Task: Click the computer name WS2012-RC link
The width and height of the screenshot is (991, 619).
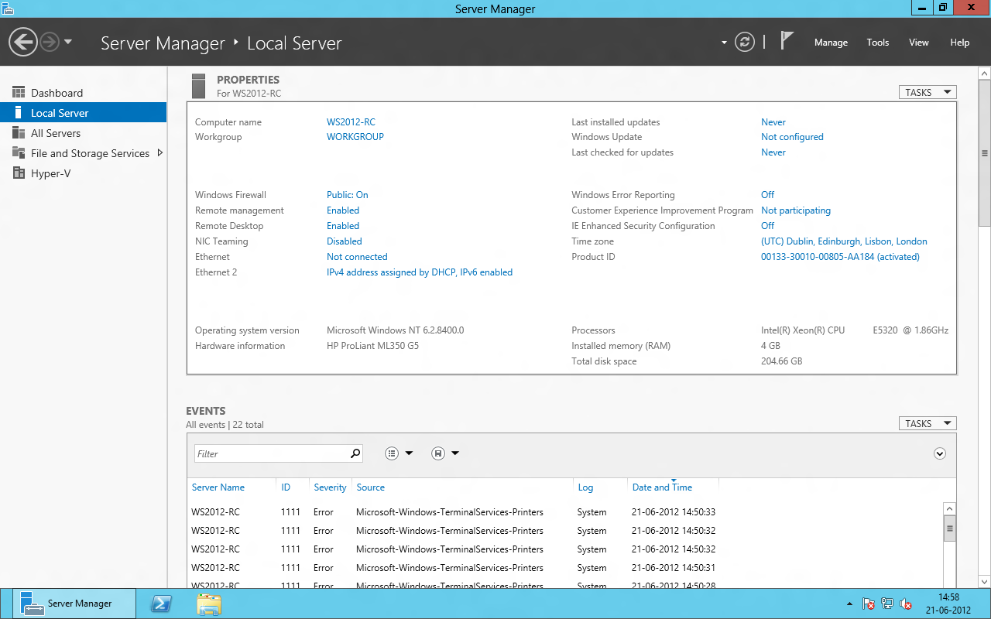Action: (x=351, y=122)
